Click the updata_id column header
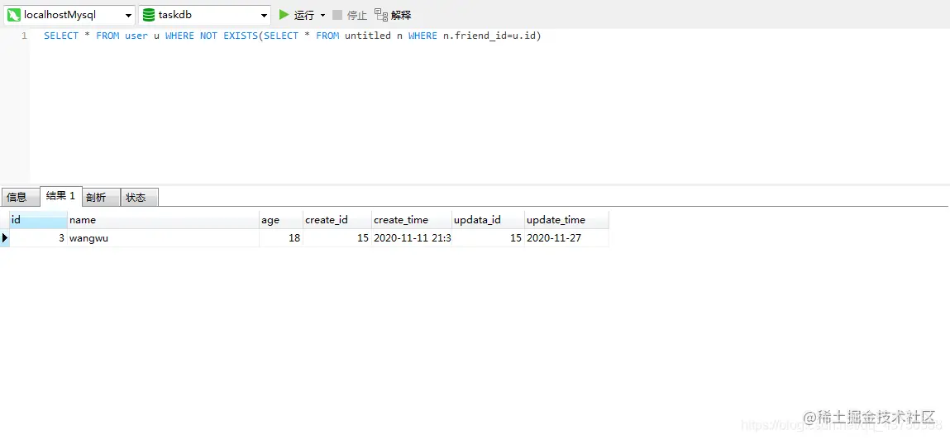The width and height of the screenshot is (950, 440). click(488, 220)
